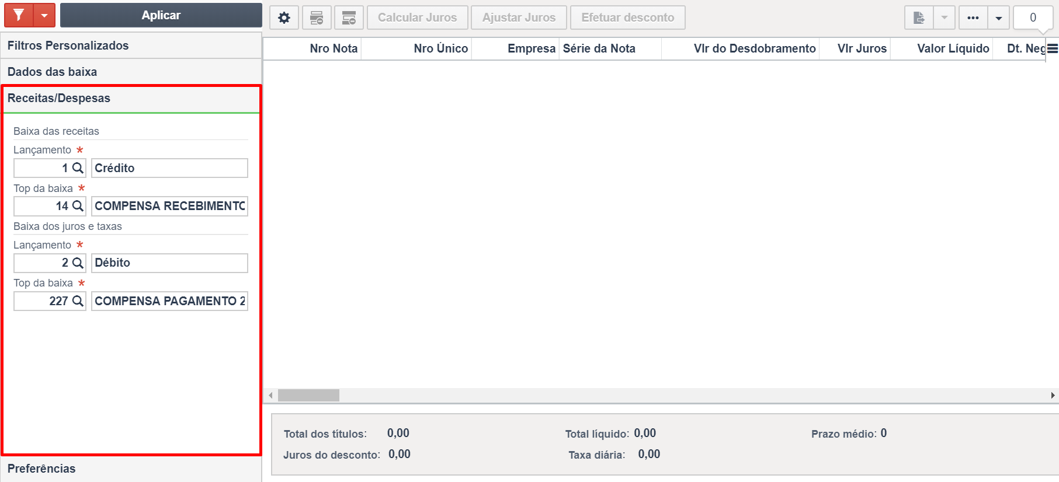
Task: Click the Baixa dos juros e taxas heading
Action: (x=68, y=226)
